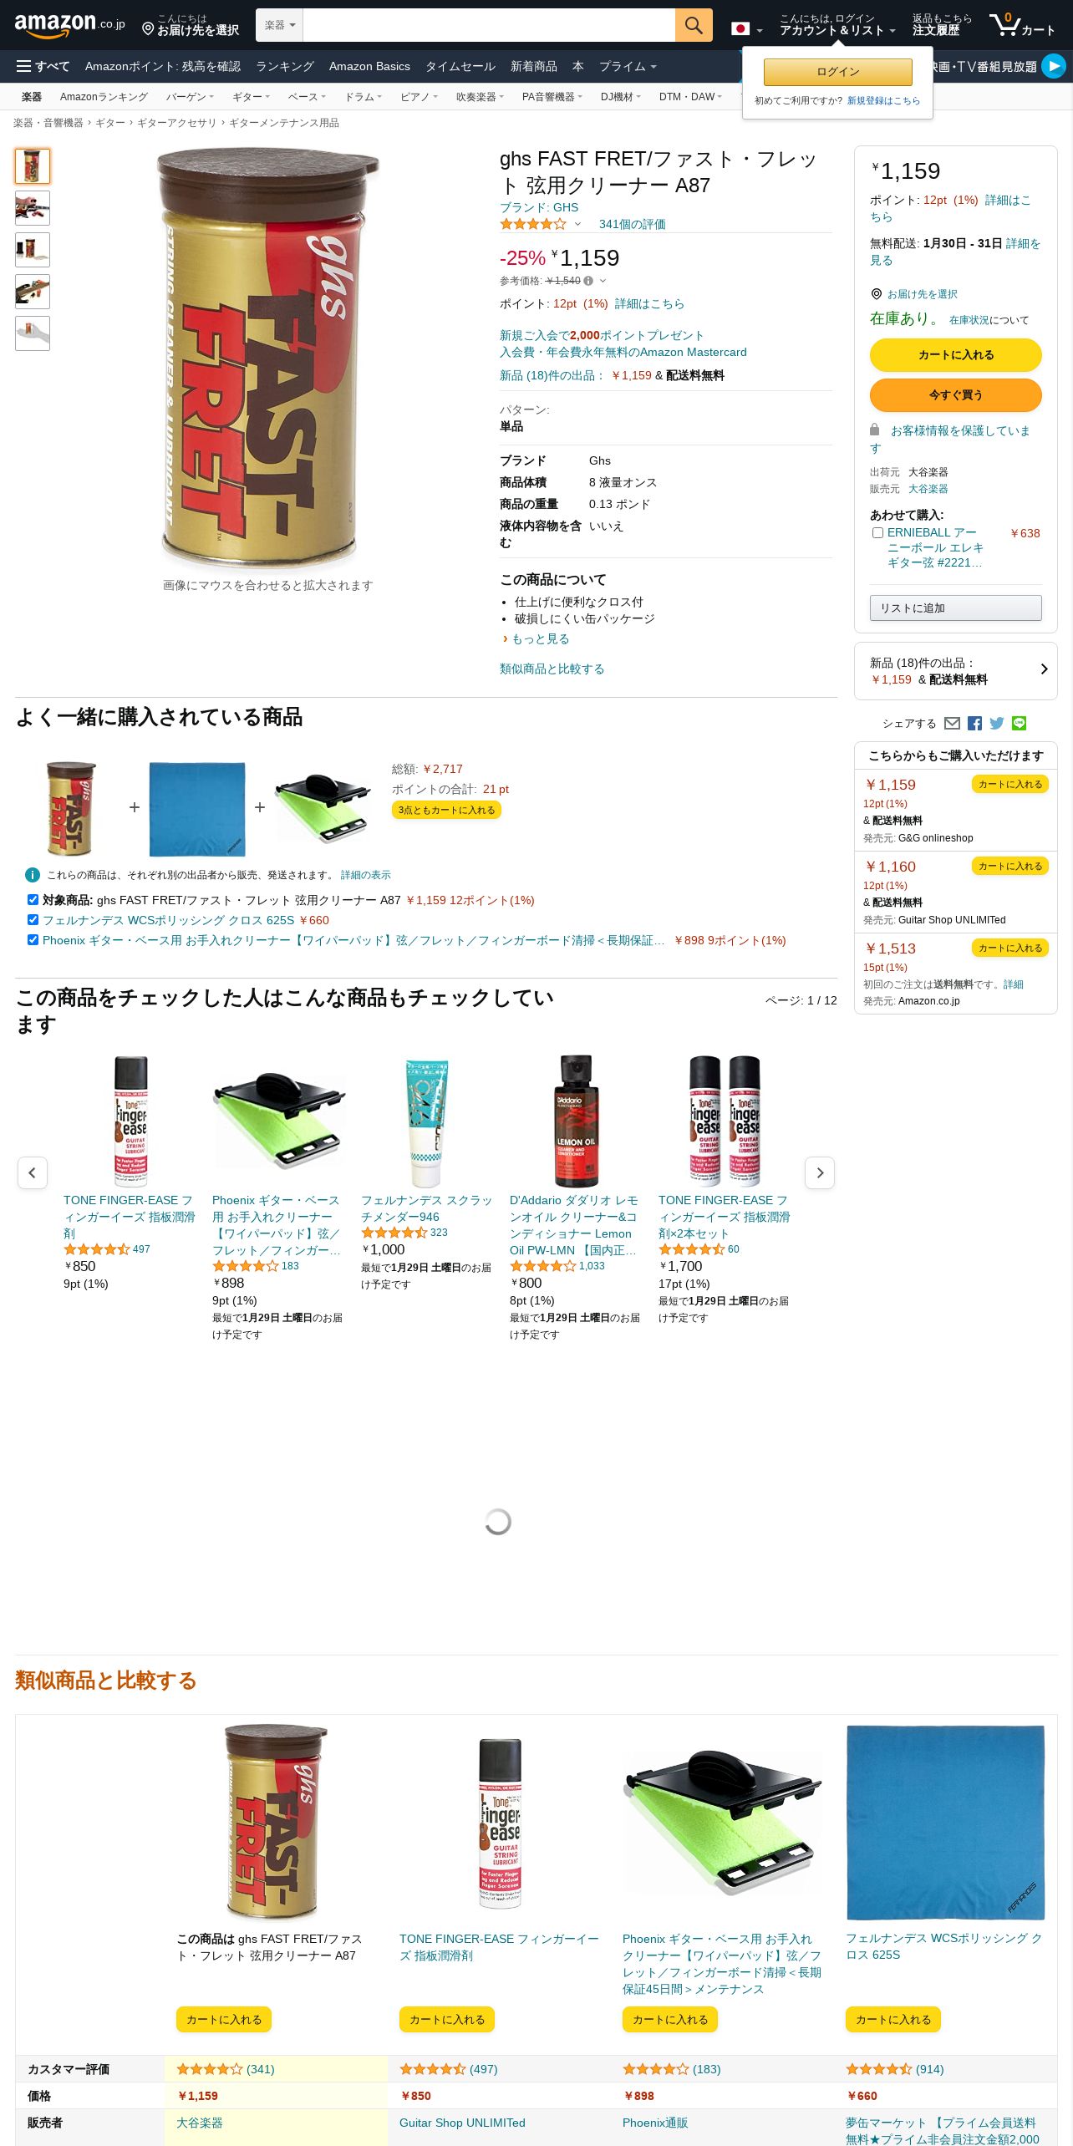Image resolution: width=1073 pixels, height=2146 pixels.
Task: Open the shopping cart icon
Action: pyautogui.click(x=1022, y=25)
